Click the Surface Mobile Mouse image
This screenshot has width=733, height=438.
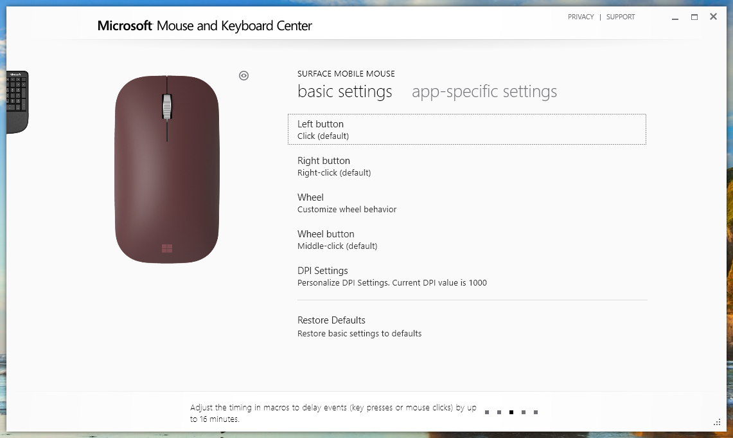[x=166, y=169]
